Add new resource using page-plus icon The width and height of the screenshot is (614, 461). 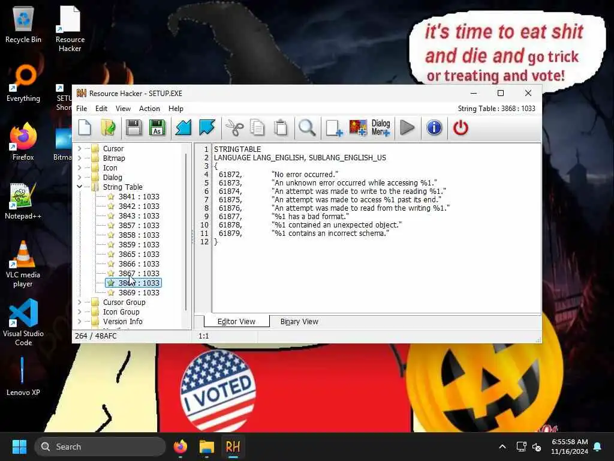(334, 128)
